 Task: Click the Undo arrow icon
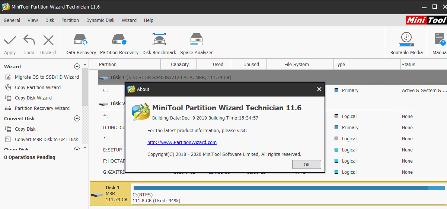(29, 40)
